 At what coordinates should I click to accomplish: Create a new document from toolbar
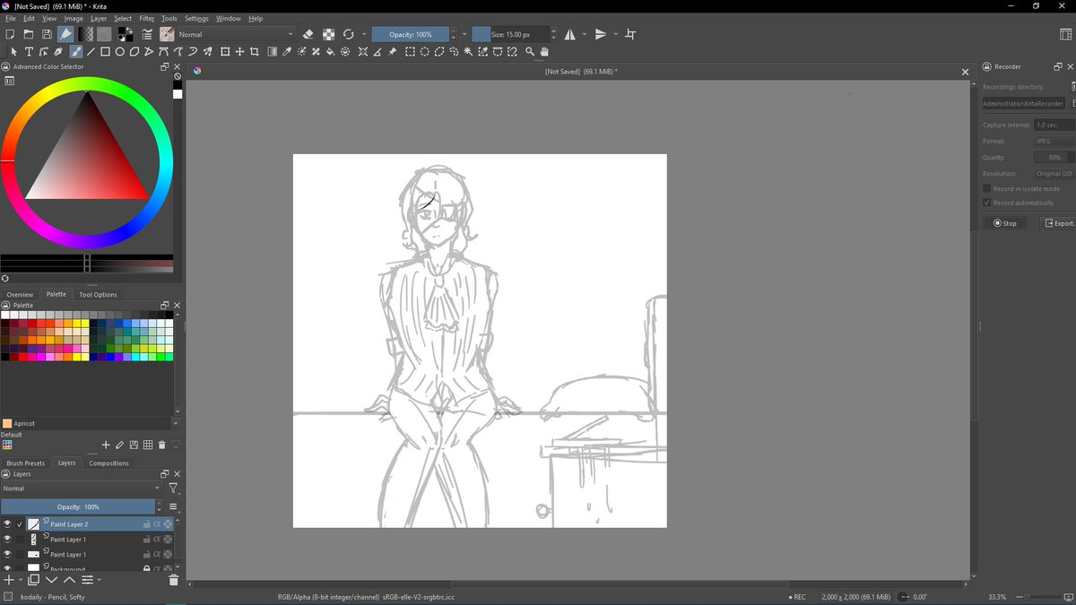pyautogui.click(x=10, y=34)
